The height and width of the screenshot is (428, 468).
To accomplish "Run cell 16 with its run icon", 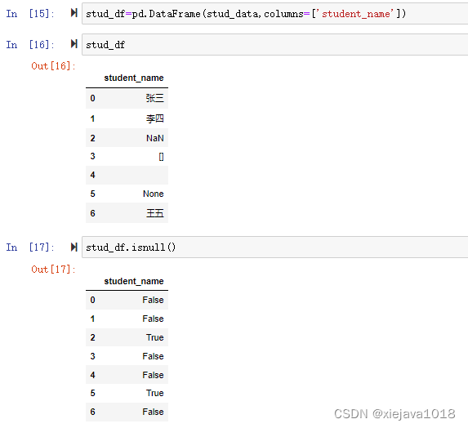I will (74, 44).
